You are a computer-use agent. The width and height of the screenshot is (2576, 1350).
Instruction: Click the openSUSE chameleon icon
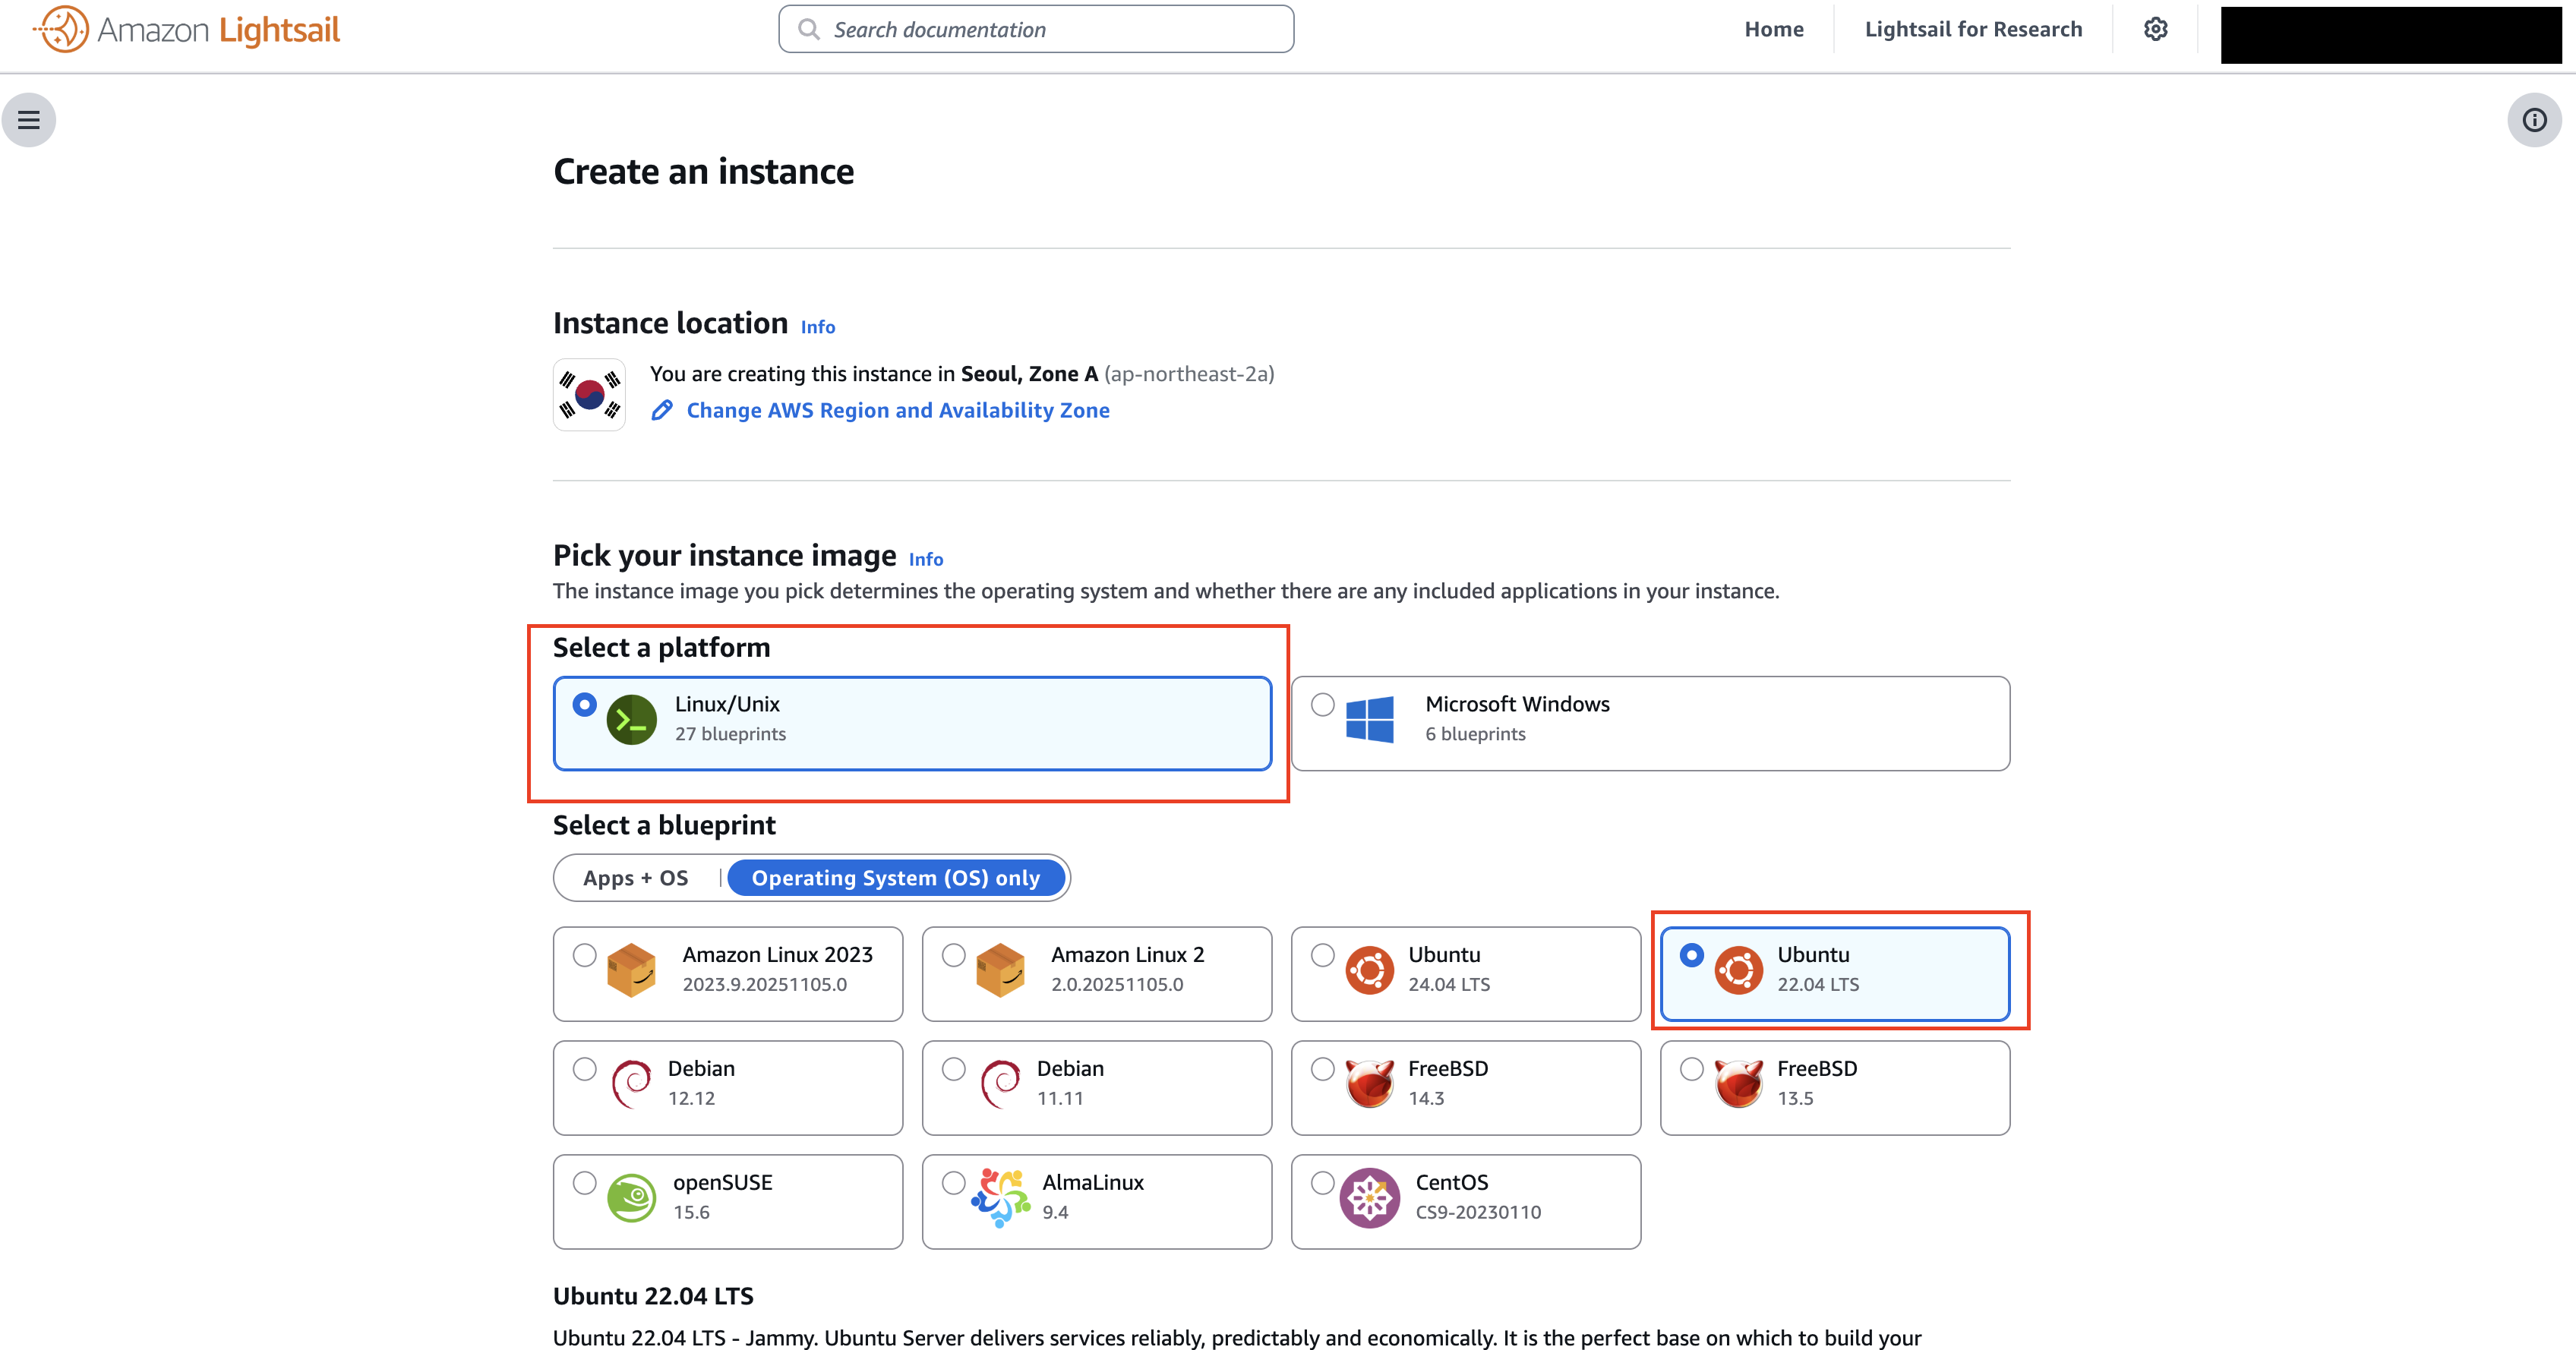(x=632, y=1198)
